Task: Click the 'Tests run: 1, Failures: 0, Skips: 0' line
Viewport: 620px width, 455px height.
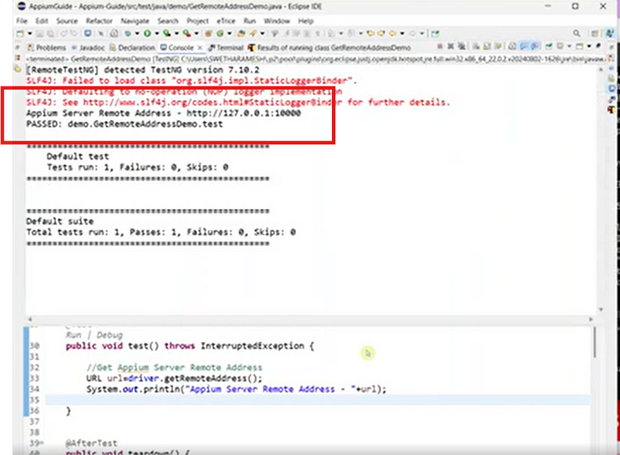Action: 138,167
